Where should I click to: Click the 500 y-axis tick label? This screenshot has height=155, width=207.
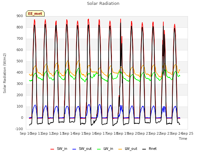click(x=20, y=61)
